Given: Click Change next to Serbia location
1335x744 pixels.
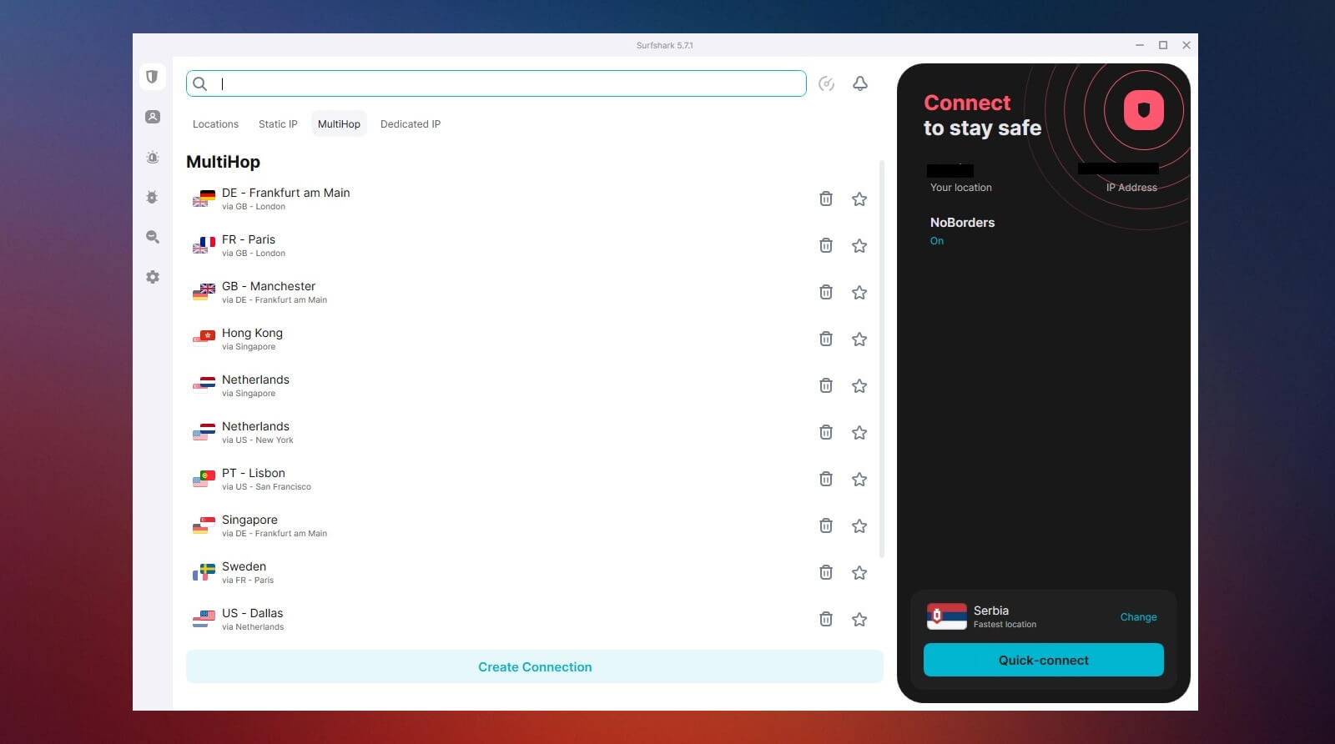Looking at the screenshot, I should (x=1138, y=617).
